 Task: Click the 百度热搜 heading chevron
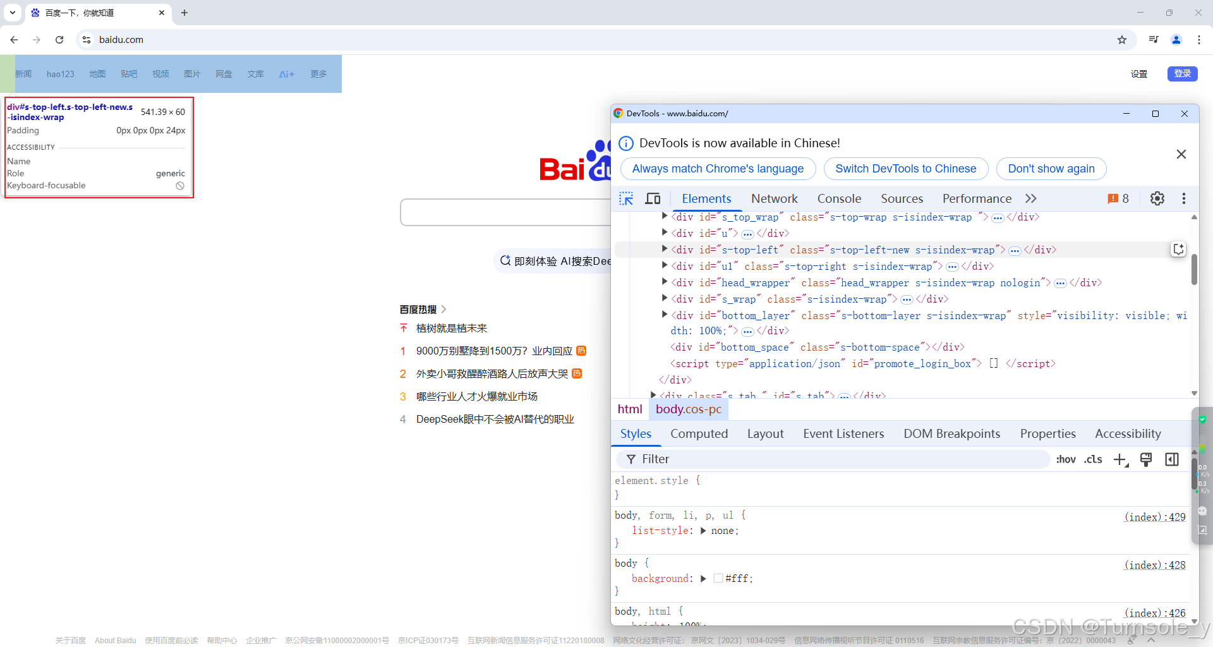(444, 309)
